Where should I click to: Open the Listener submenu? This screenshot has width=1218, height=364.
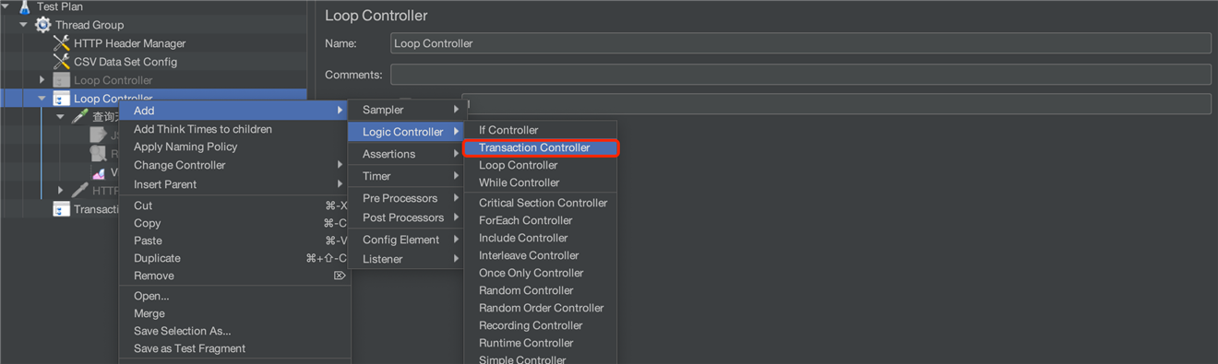(x=405, y=259)
